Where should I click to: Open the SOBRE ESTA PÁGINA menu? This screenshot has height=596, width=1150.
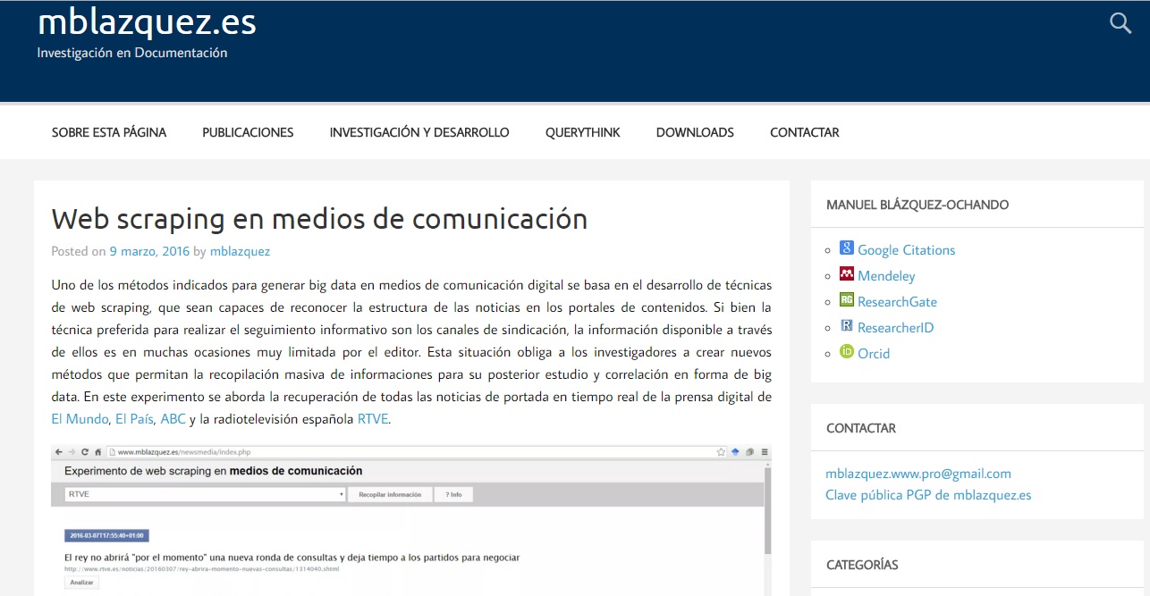click(109, 132)
